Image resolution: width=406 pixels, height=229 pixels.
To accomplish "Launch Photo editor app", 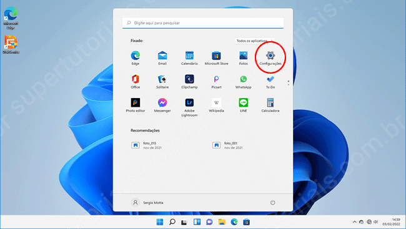I will tap(135, 105).
